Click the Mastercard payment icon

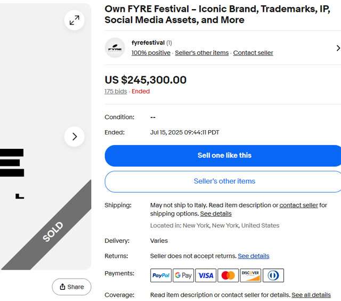click(x=228, y=275)
